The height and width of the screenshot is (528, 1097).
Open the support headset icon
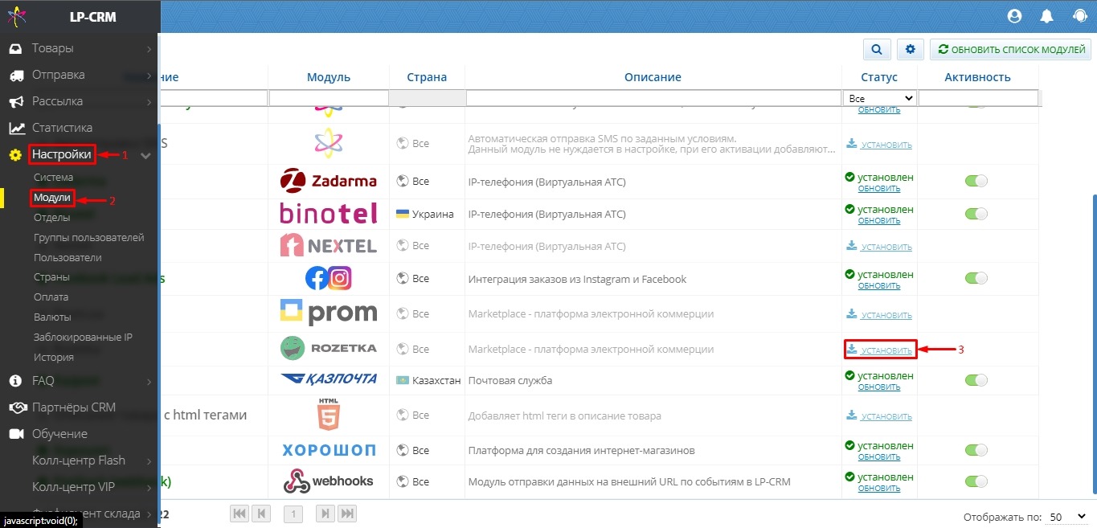pyautogui.click(x=1080, y=16)
